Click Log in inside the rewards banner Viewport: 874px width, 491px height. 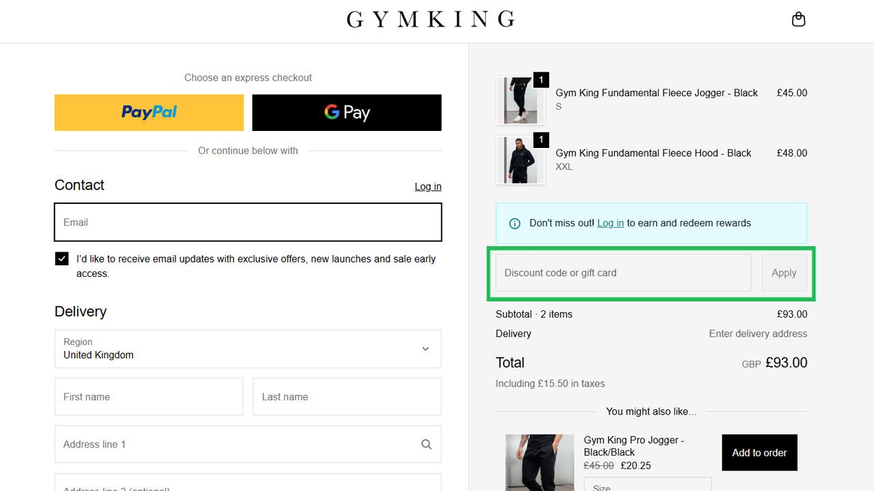point(610,223)
